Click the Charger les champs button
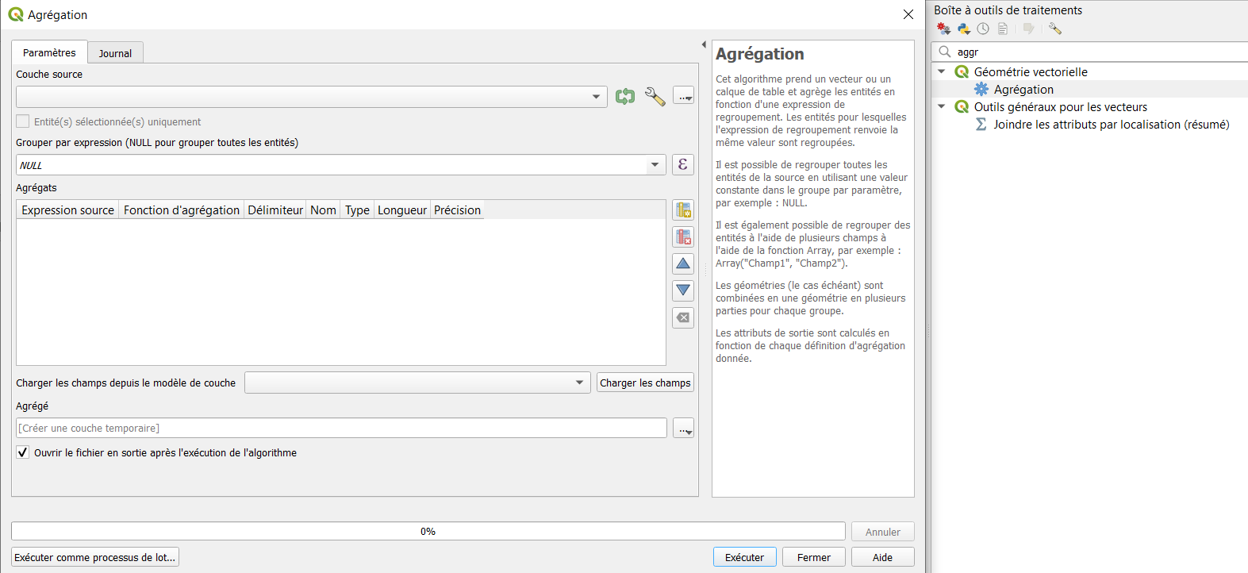The width and height of the screenshot is (1248, 573). 645,383
